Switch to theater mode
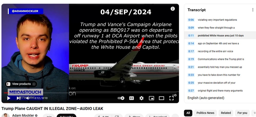 [x=162, y=98]
